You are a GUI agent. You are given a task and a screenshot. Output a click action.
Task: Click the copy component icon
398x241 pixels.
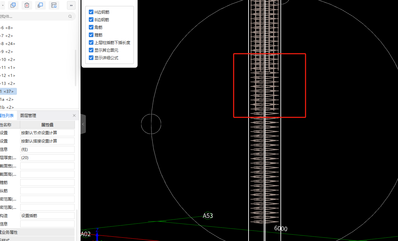point(13,5)
